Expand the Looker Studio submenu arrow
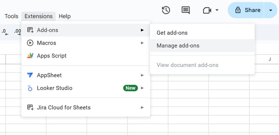Screen dimensions: 279x135 point(142,88)
